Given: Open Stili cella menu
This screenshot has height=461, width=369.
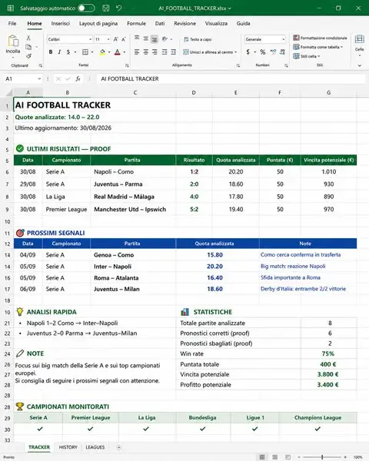Looking at the screenshot, I should click(307, 56).
